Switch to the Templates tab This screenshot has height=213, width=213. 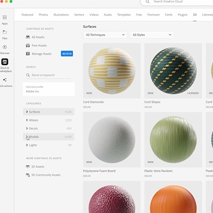tap(124, 15)
